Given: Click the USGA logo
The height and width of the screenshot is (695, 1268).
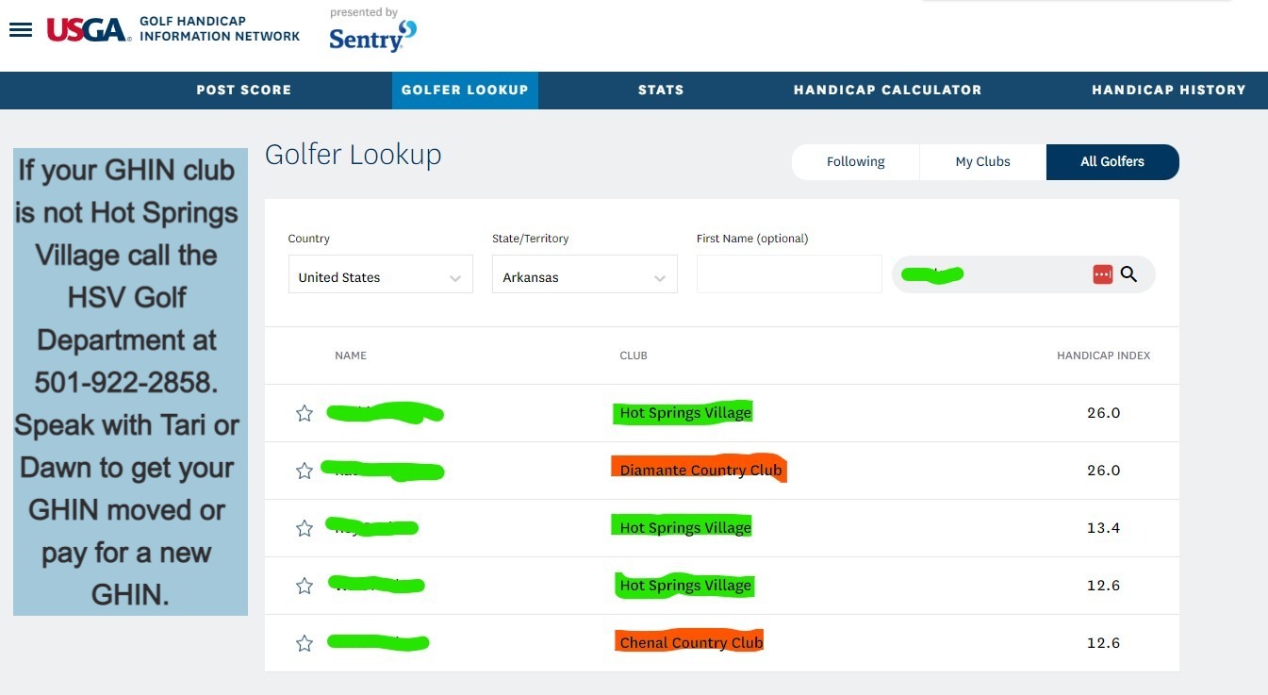Looking at the screenshot, I should tap(89, 29).
